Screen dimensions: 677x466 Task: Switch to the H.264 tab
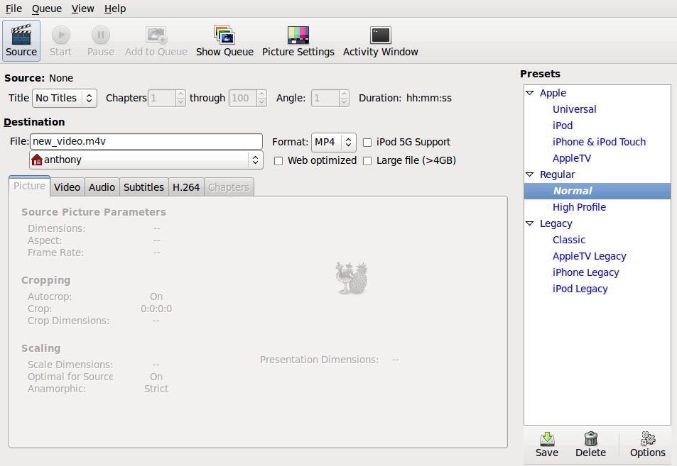[x=186, y=187]
